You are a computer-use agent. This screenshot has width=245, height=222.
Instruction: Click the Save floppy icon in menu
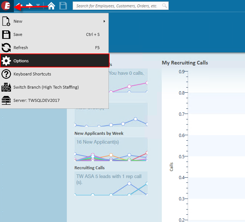[x=6, y=34]
